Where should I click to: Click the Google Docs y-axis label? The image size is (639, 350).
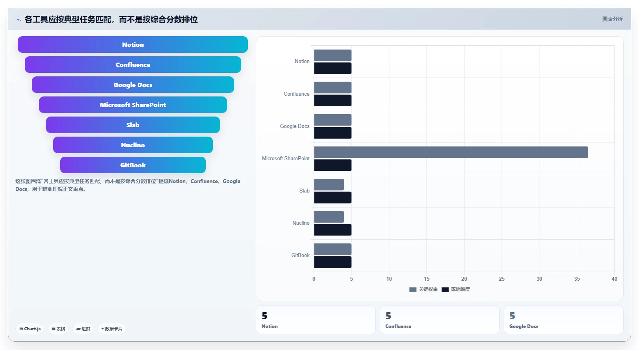click(295, 126)
